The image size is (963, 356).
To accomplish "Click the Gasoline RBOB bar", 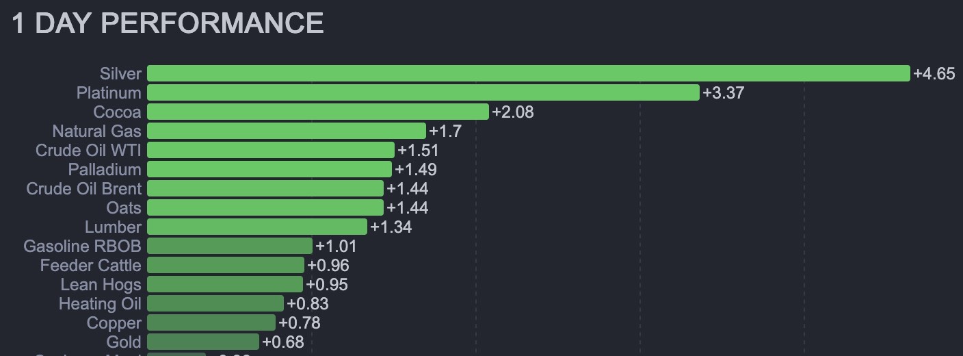I will click(x=229, y=246).
